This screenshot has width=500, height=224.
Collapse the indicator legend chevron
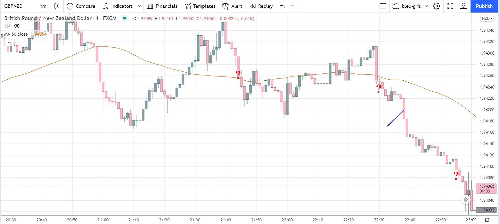coord(9,43)
